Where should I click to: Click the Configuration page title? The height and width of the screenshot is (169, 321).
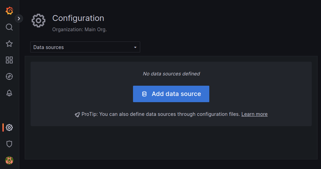[x=78, y=18]
